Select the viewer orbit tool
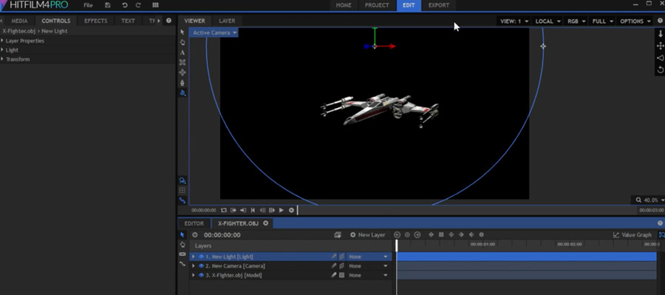Viewport: 665px width, 295px height. 183,92
